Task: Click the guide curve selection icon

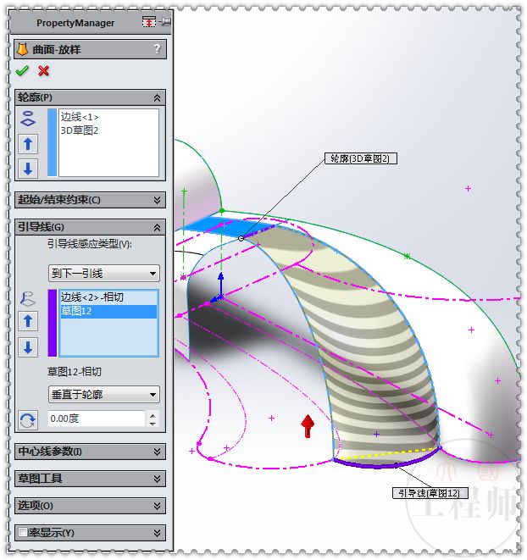Action: click(x=28, y=299)
